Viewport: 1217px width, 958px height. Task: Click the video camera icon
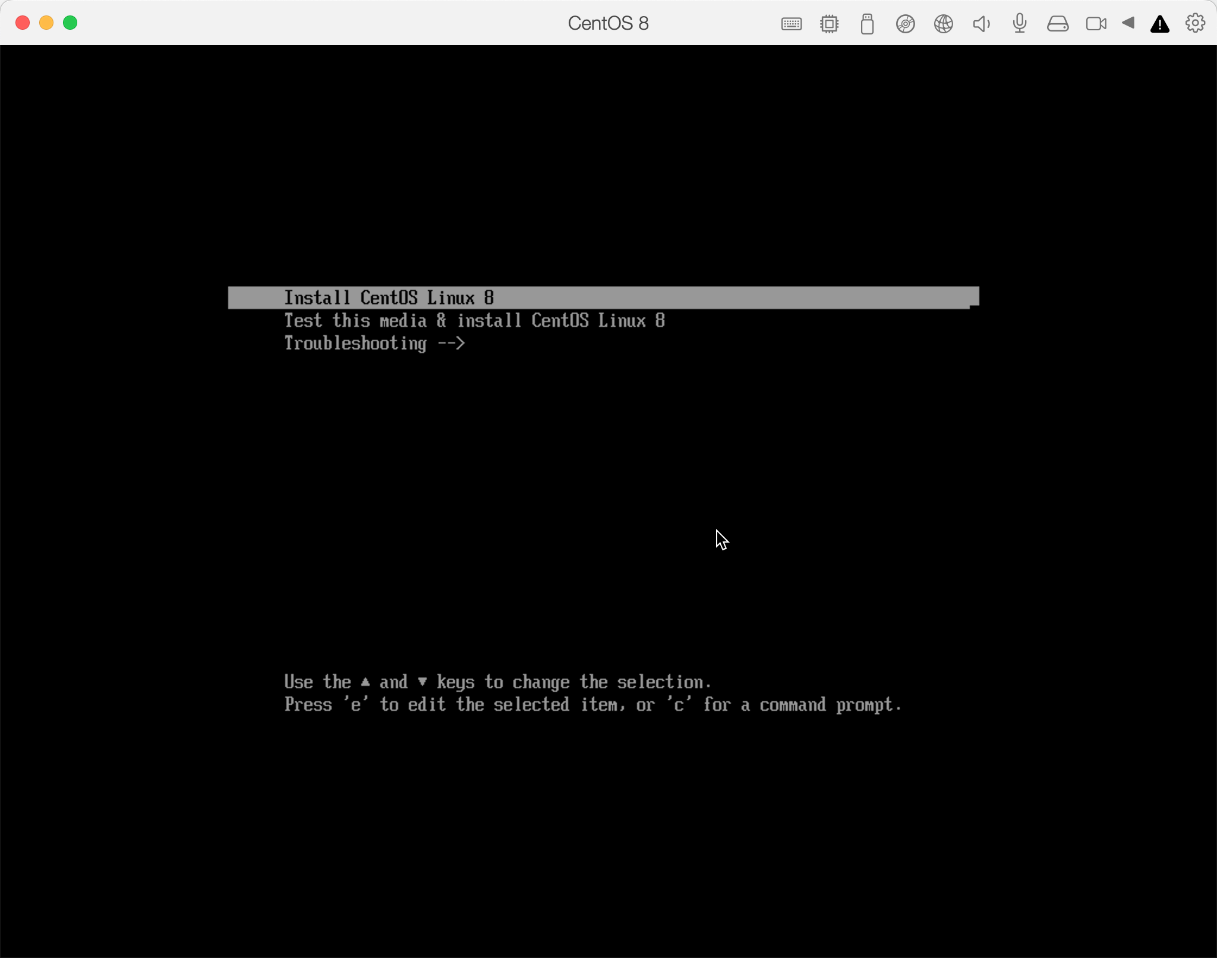[x=1096, y=24]
